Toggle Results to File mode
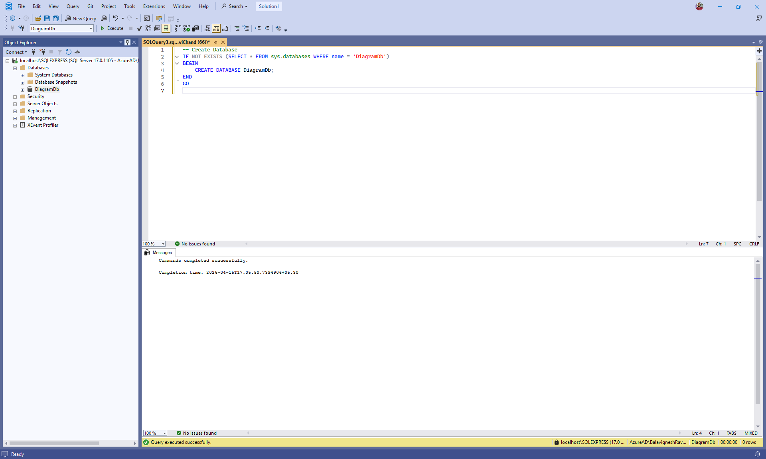The image size is (766, 459). pos(225,28)
